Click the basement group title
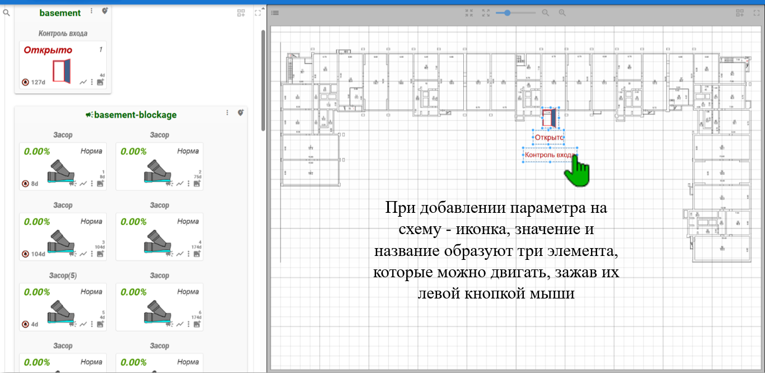 pyautogui.click(x=60, y=13)
